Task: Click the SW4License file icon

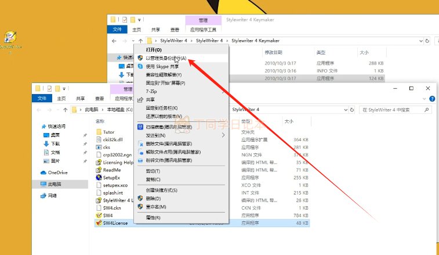Action: [99, 222]
